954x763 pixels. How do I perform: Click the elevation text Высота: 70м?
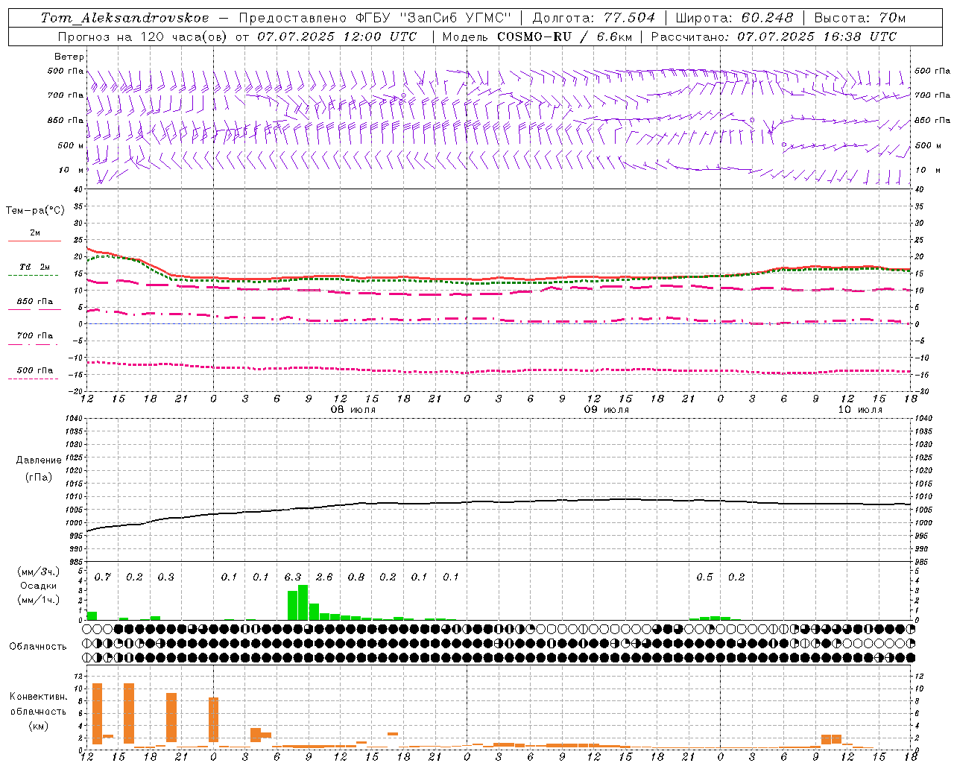[860, 18]
